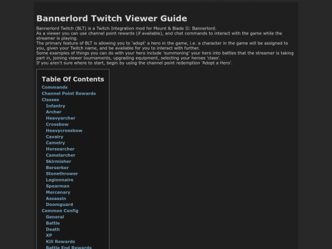This screenshot has height=249, width=332.
Task: Go to Channel Point Rewards section
Action: click(x=69, y=93)
